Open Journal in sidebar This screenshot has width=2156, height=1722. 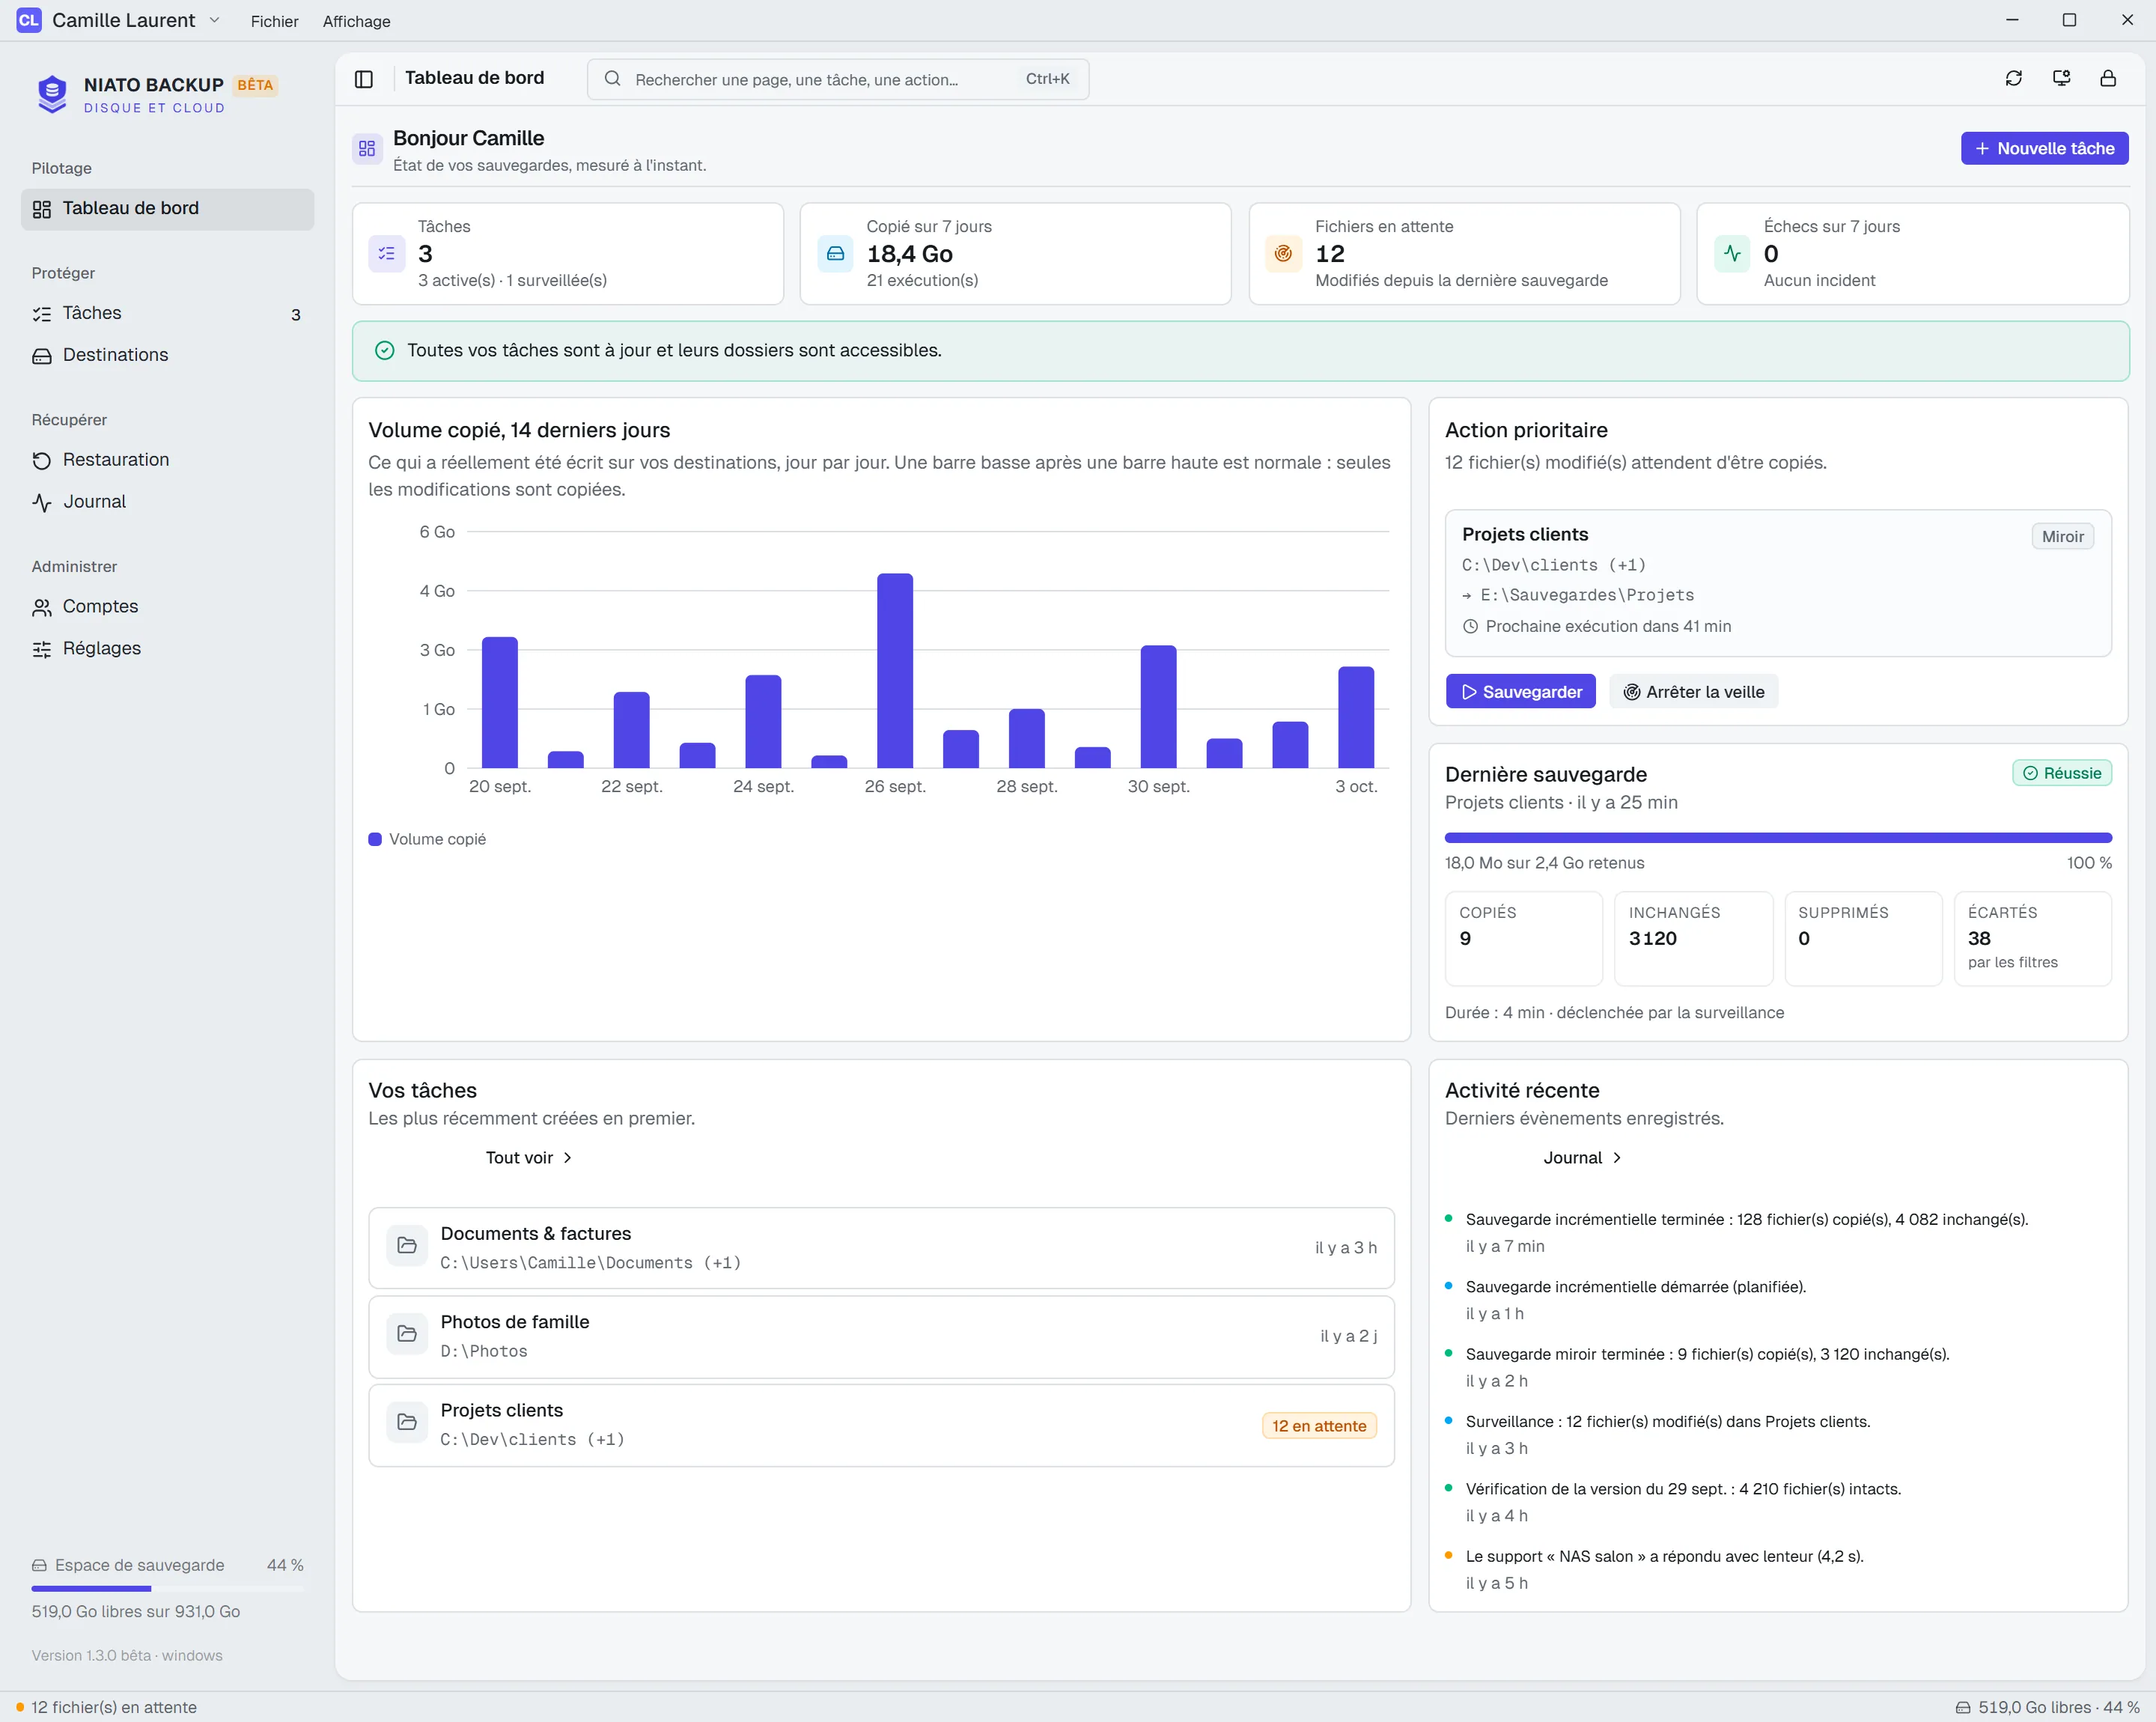click(x=167, y=503)
